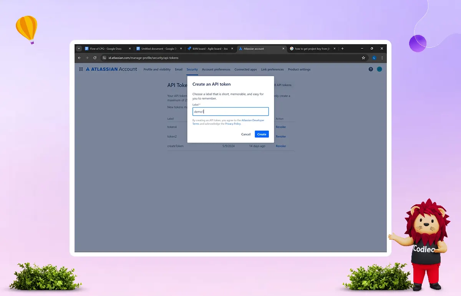Screen dimensions: 461x296
Task: Open the Chrome three-dot menu
Action: (x=382, y=58)
